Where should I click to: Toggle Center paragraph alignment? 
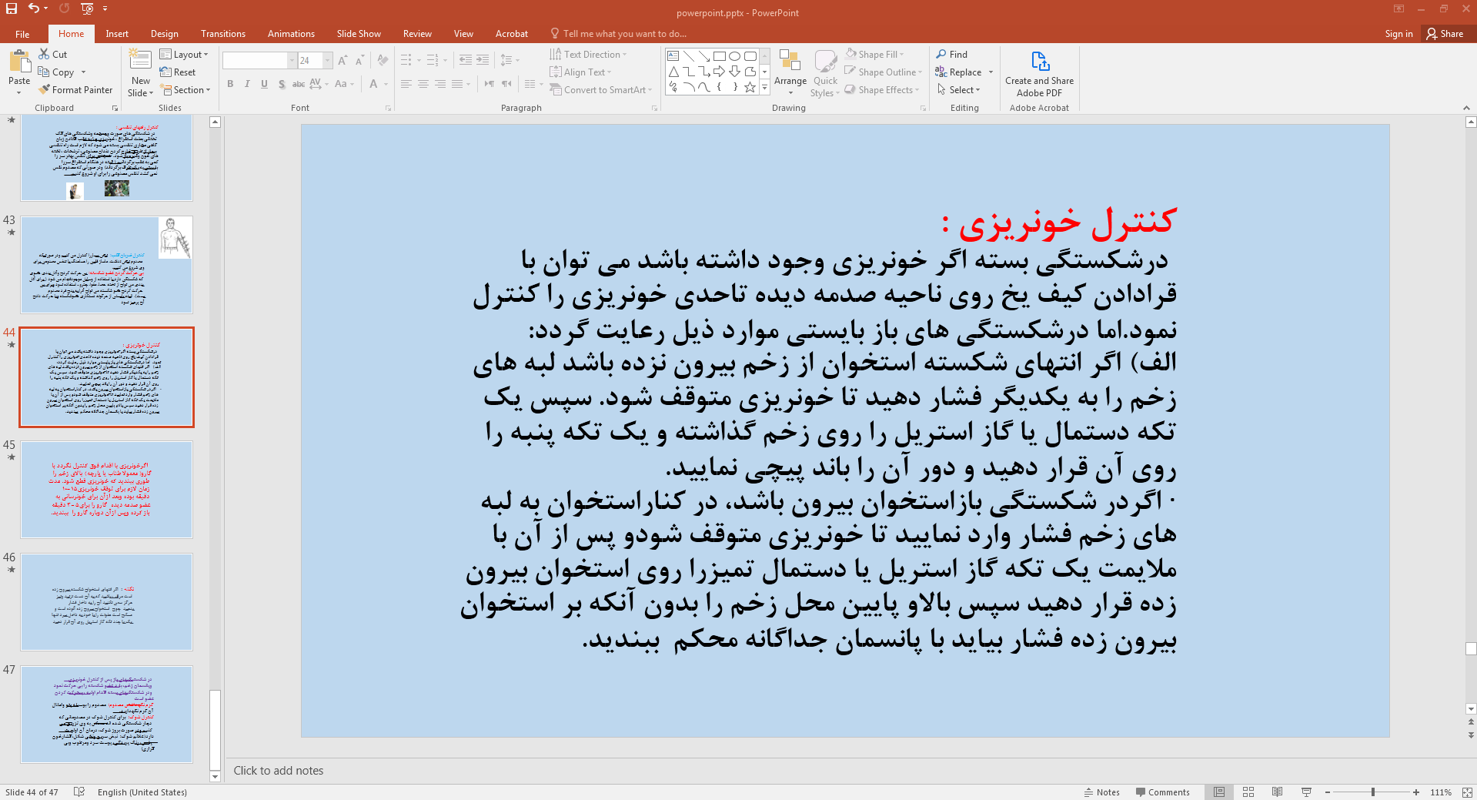[x=423, y=84]
